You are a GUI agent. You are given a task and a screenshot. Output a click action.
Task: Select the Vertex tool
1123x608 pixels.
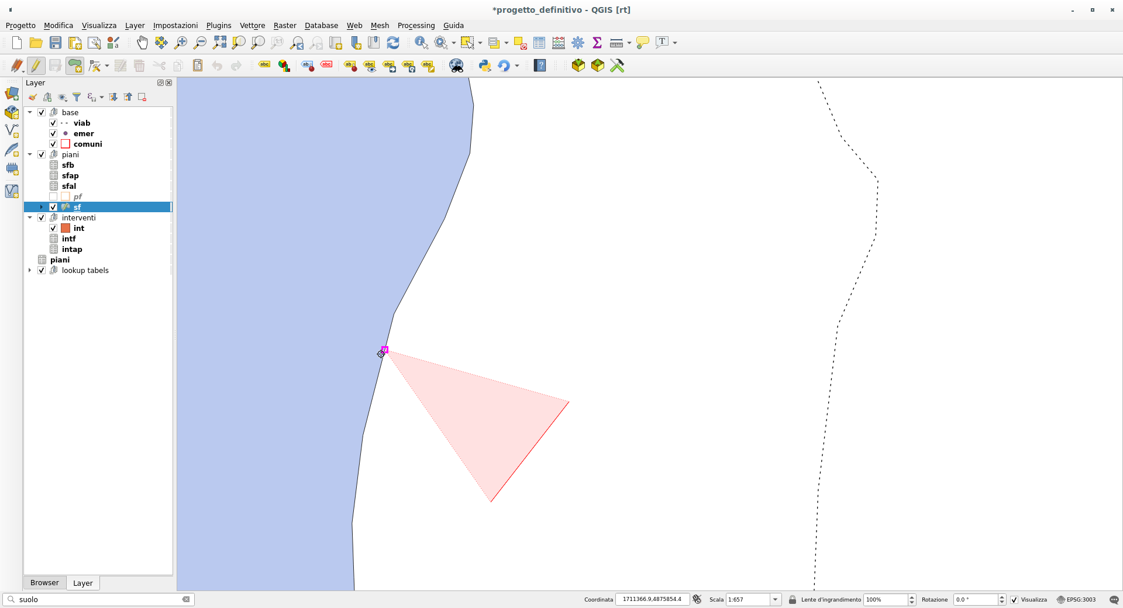tap(94, 65)
